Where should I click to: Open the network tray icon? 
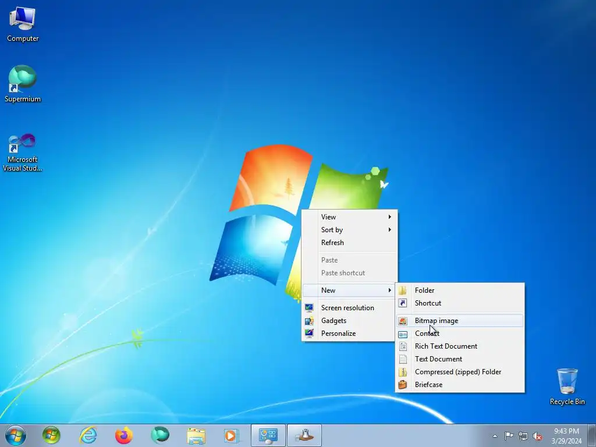(x=523, y=436)
